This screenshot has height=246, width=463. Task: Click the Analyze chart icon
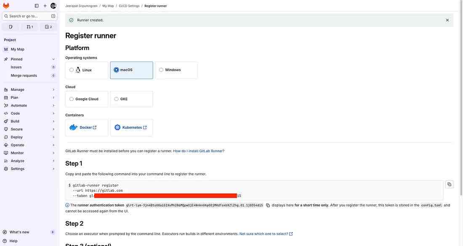point(6,161)
